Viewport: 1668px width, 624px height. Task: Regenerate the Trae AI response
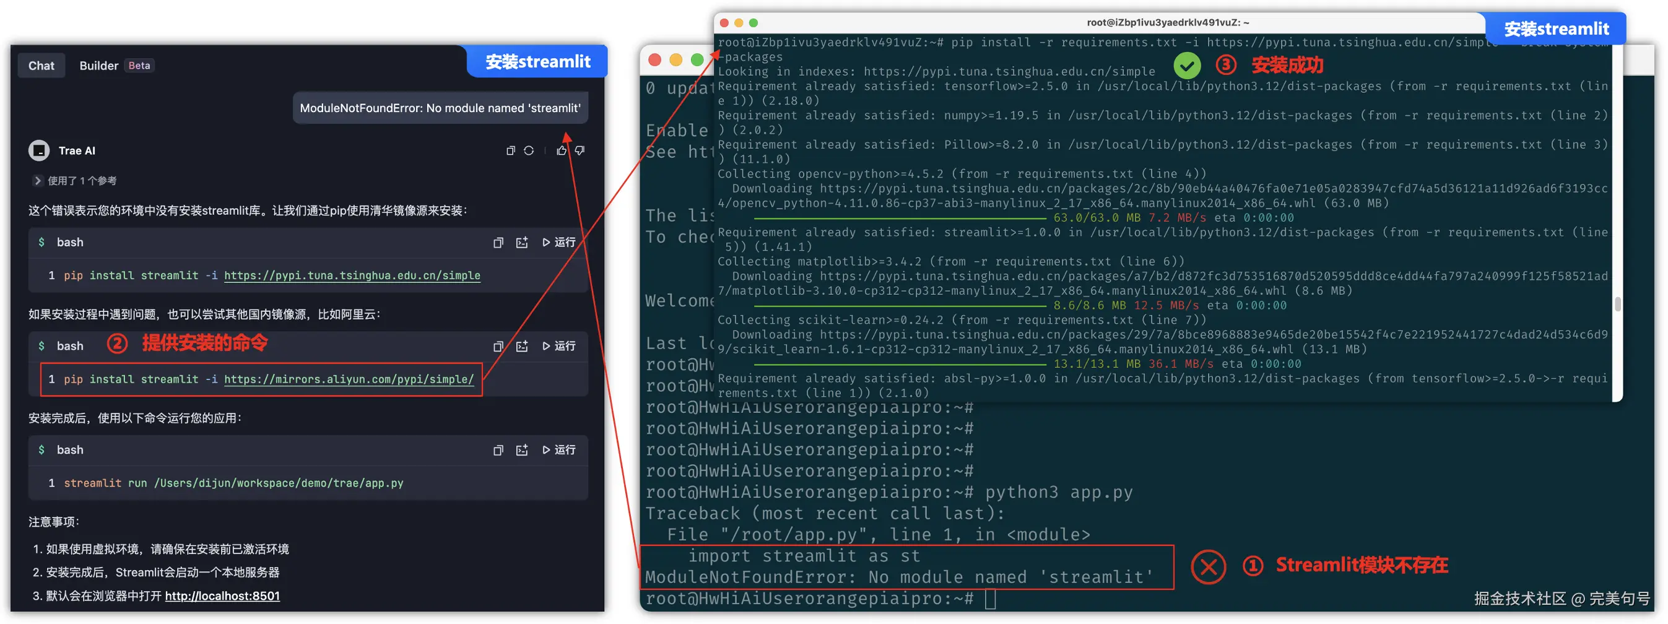coord(528,151)
